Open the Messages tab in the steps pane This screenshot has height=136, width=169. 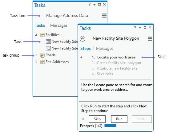[105, 48]
